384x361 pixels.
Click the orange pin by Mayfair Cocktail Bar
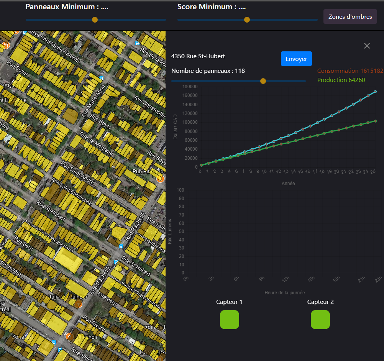(78, 304)
